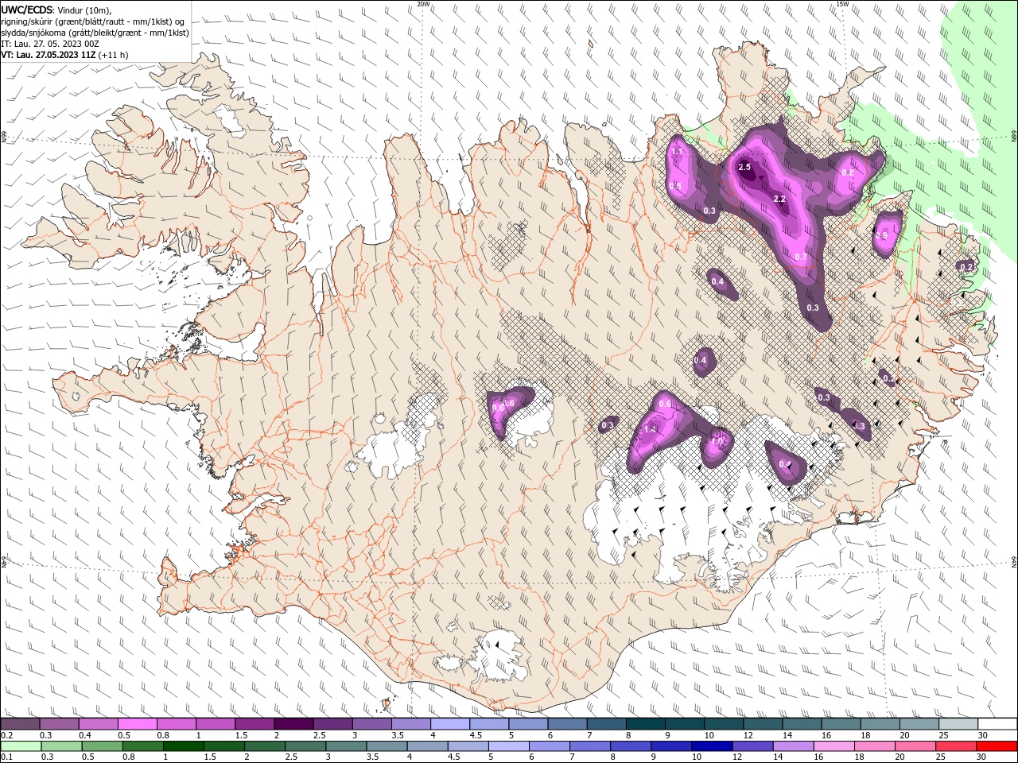Click the pale green 0.1 rain legend swatch

tap(21, 746)
